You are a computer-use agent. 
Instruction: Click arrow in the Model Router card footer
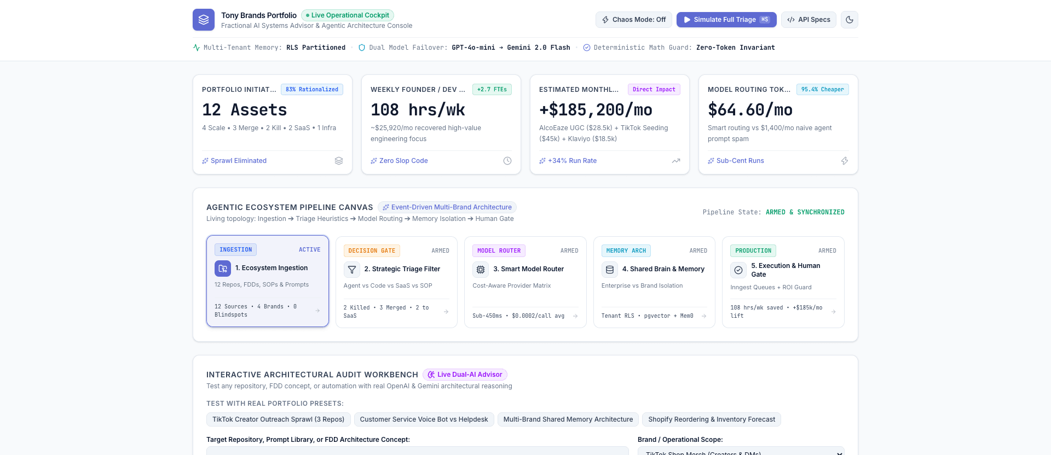coord(575,316)
